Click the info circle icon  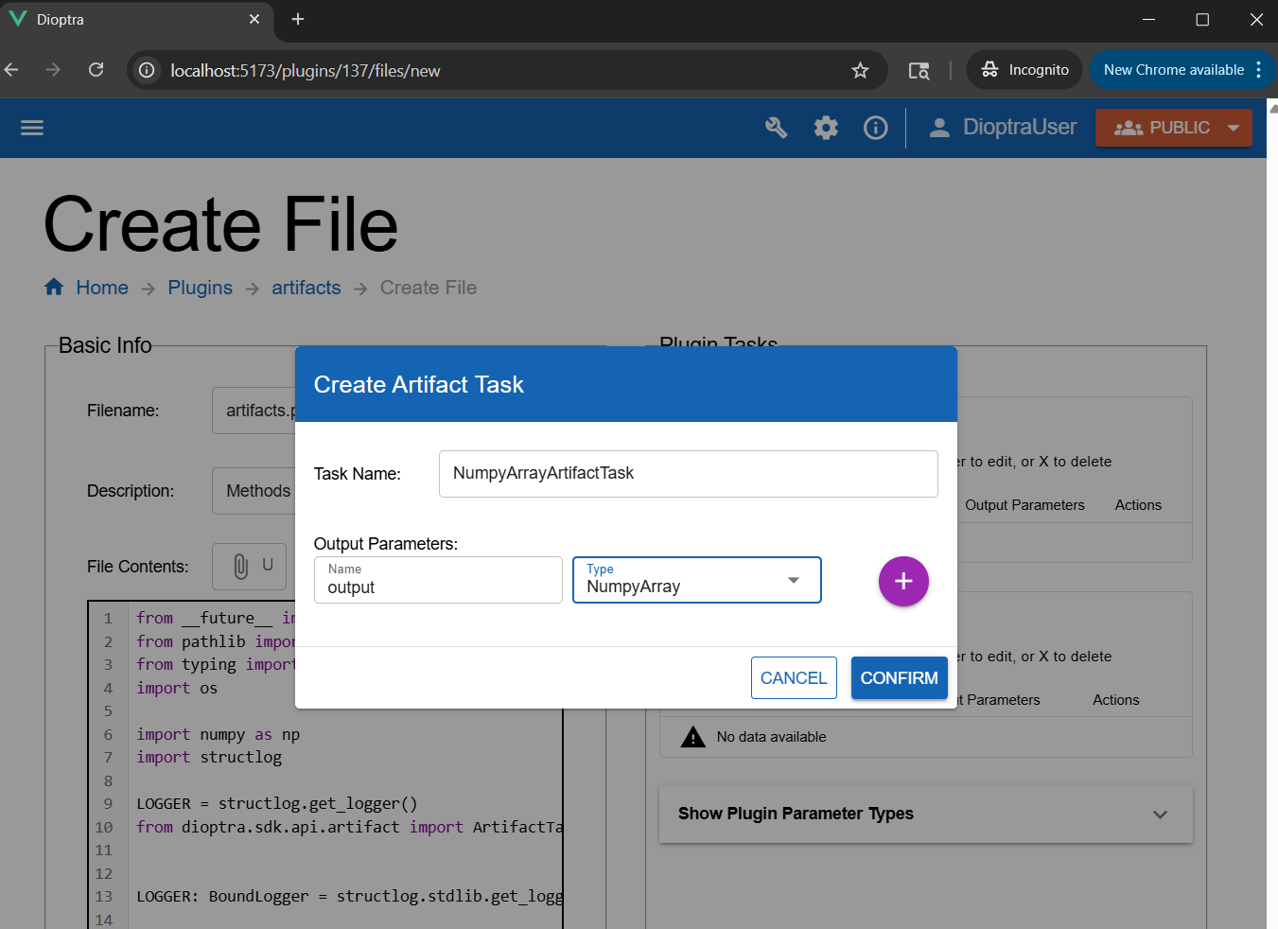tap(876, 128)
